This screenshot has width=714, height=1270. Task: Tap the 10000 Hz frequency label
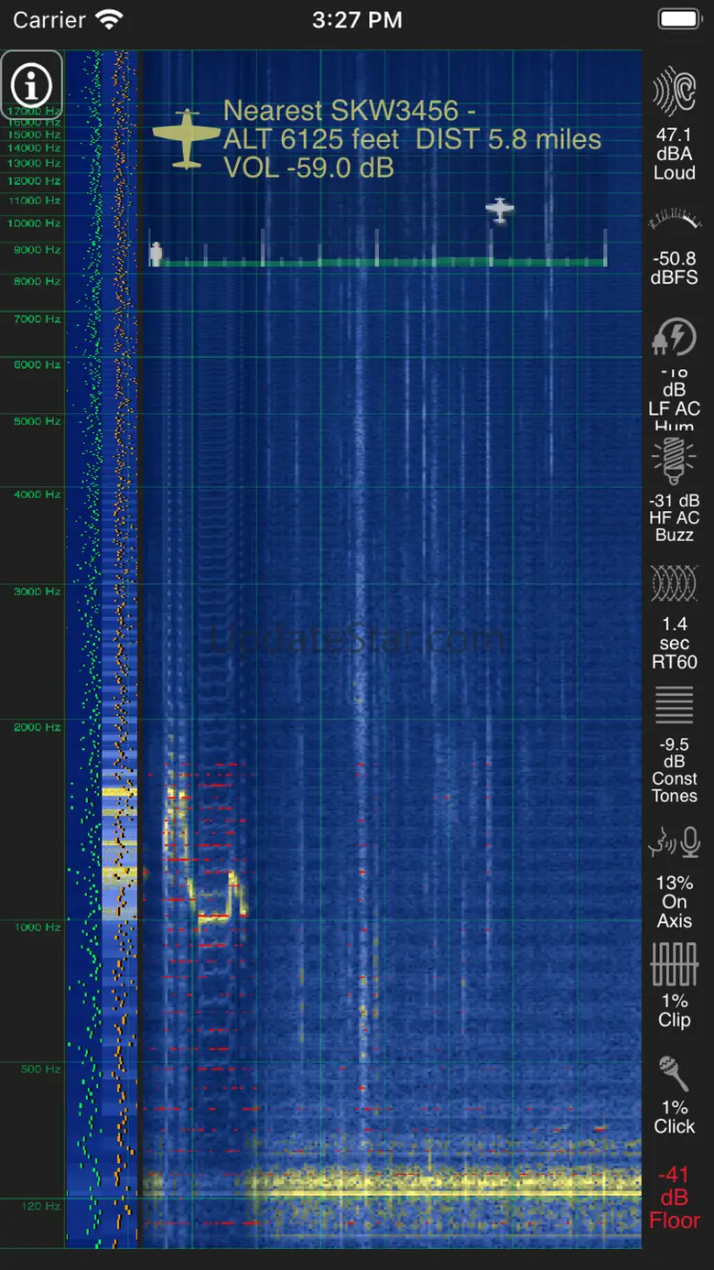tap(35, 223)
